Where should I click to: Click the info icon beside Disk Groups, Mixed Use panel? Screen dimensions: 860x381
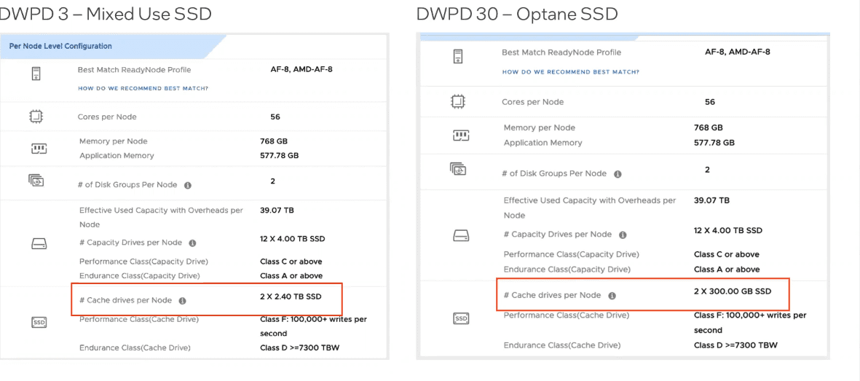click(188, 186)
